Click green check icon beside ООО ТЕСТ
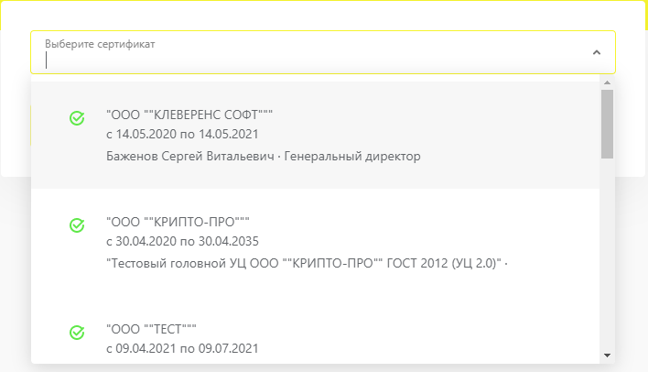Screen dimensions: 648x372 (x=77, y=333)
